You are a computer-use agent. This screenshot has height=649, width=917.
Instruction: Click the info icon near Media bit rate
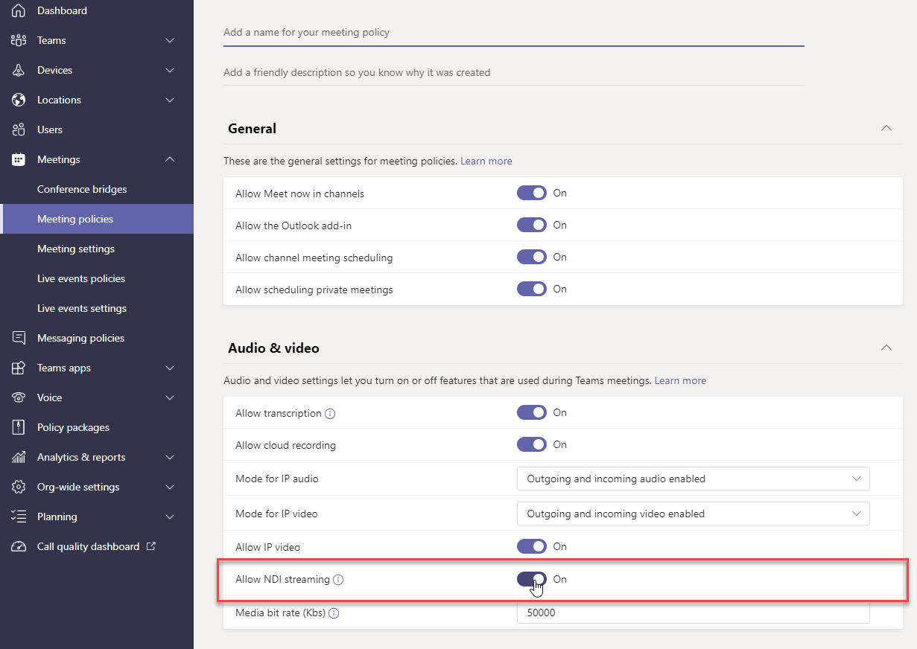click(x=333, y=613)
